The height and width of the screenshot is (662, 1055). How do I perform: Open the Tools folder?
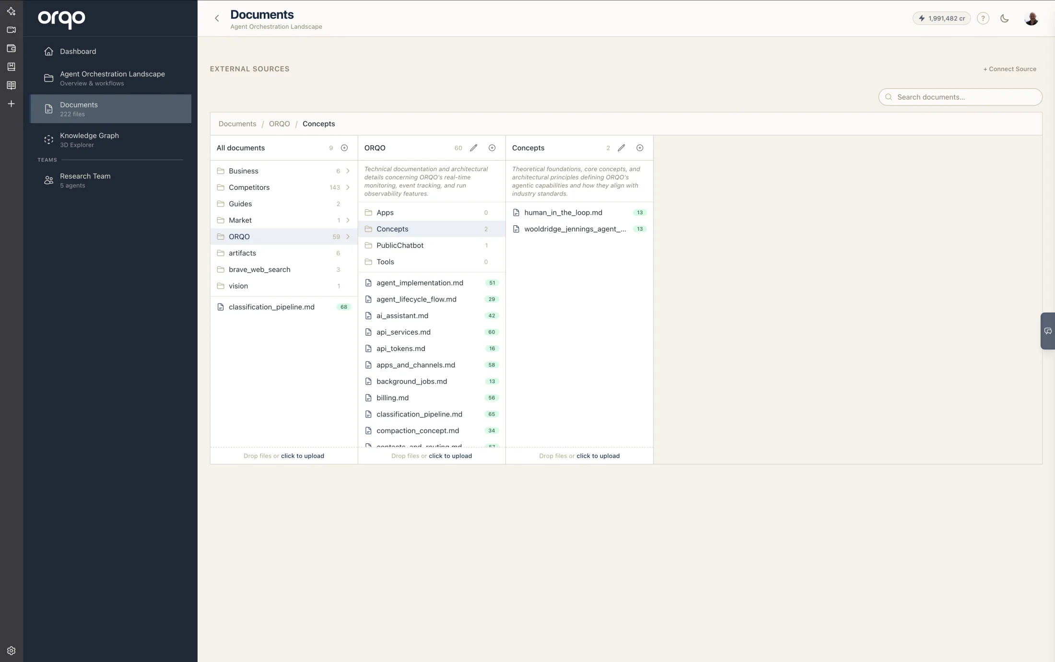432,262
